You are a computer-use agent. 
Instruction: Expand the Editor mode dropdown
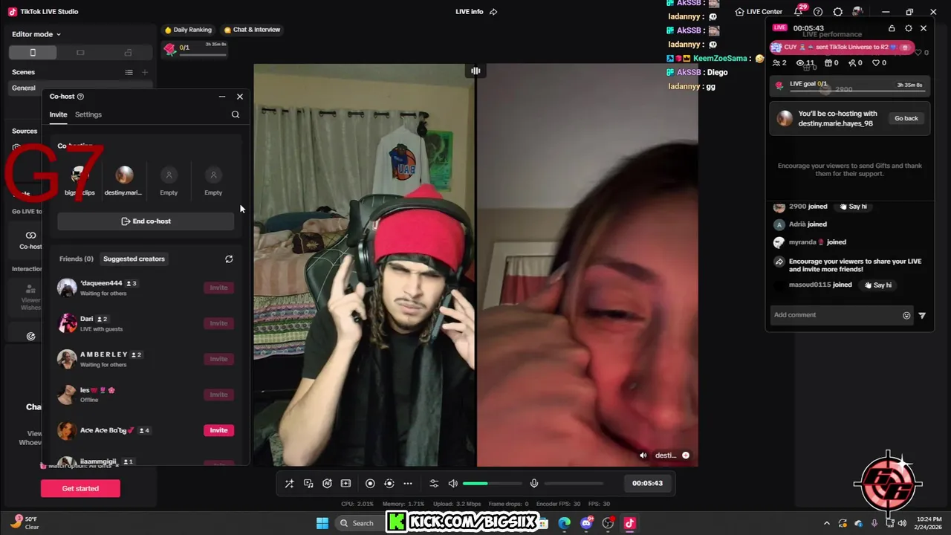tap(36, 34)
